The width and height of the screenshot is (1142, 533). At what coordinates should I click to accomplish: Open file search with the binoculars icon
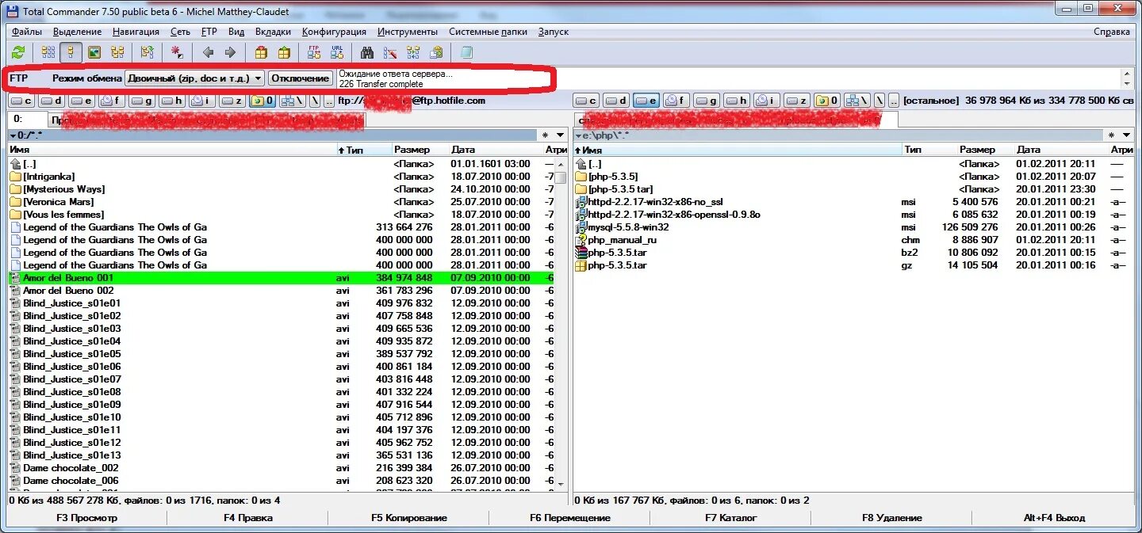[367, 52]
